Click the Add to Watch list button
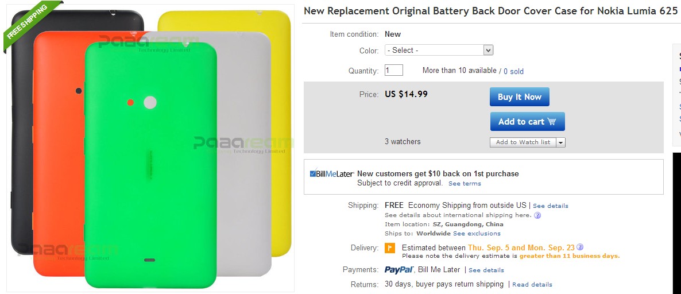Viewport: 681px width, 294px height. point(523,142)
